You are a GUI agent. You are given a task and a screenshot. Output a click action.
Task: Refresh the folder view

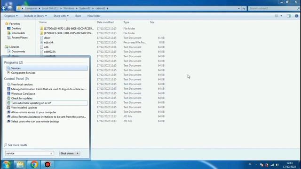point(244,8)
